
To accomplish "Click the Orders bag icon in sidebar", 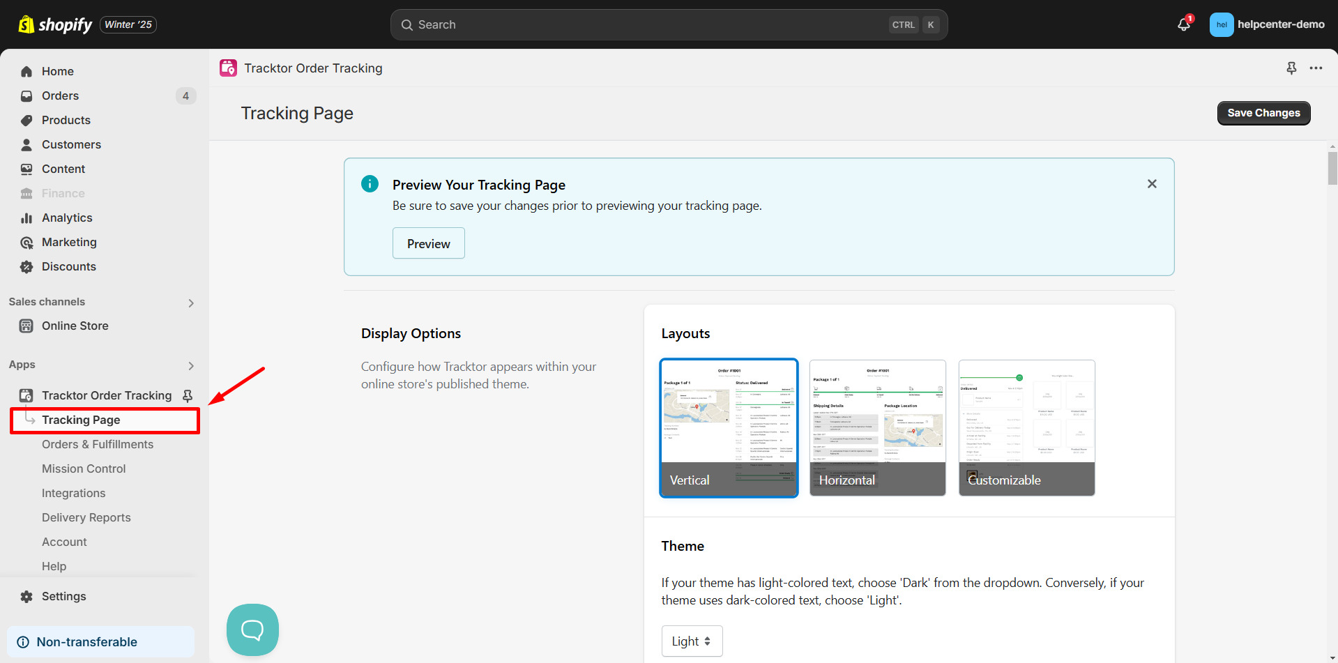I will point(26,96).
